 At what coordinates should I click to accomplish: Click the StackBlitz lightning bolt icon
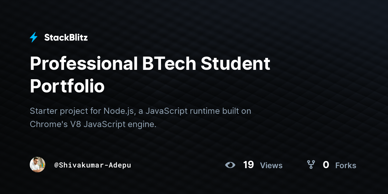tap(34, 38)
